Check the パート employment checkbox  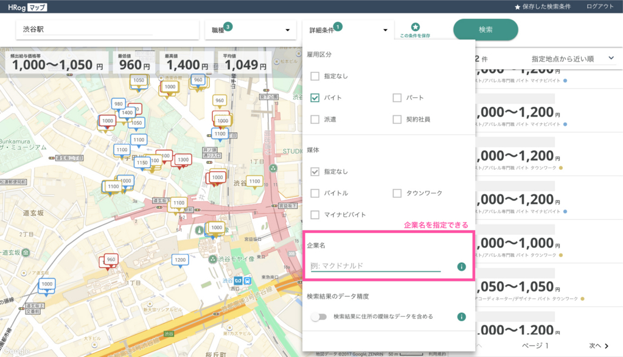(397, 98)
